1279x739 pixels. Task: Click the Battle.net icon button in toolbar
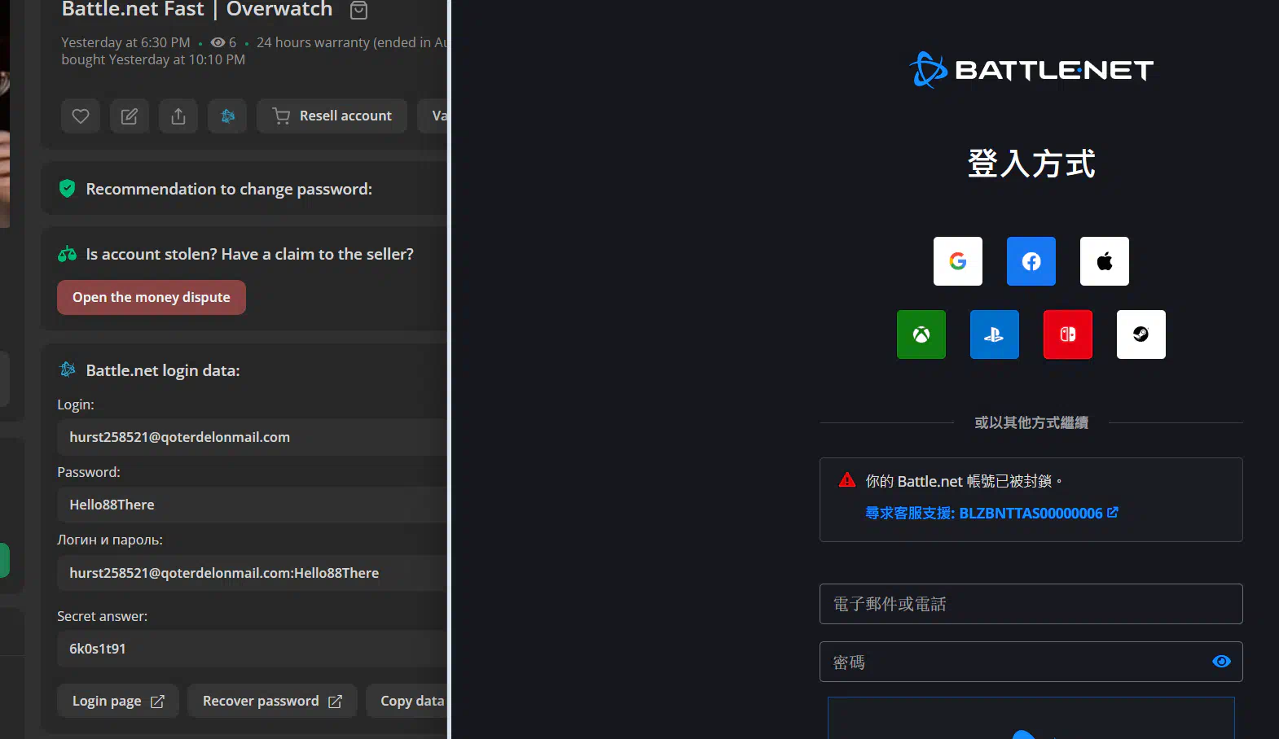tap(227, 116)
